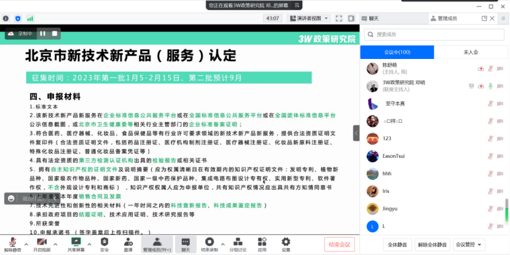Click 结束录制 stop recording button

(210, 245)
